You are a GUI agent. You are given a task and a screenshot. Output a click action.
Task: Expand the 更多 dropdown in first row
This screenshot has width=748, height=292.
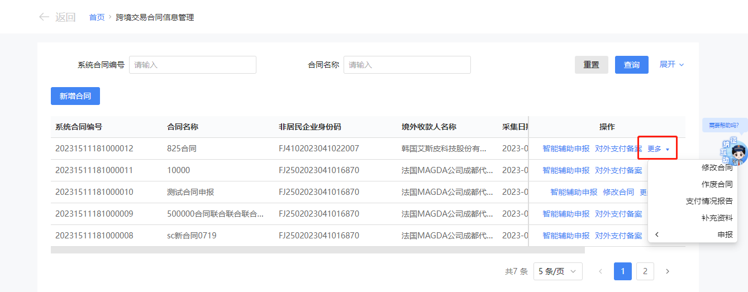pos(658,149)
